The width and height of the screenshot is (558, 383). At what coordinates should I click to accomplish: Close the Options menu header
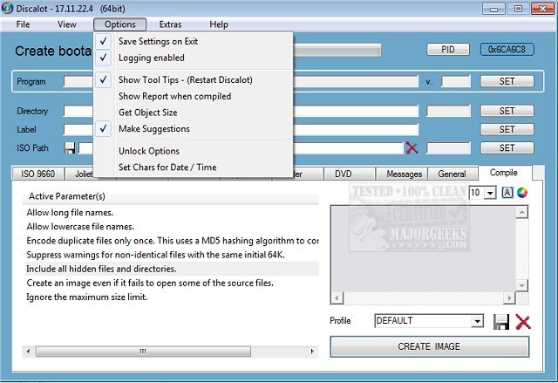pyautogui.click(x=120, y=24)
